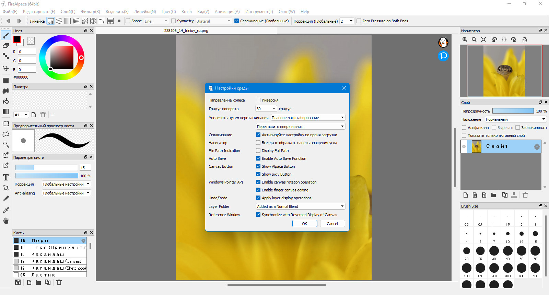Select the Lasso selection tool

[x=6, y=134]
